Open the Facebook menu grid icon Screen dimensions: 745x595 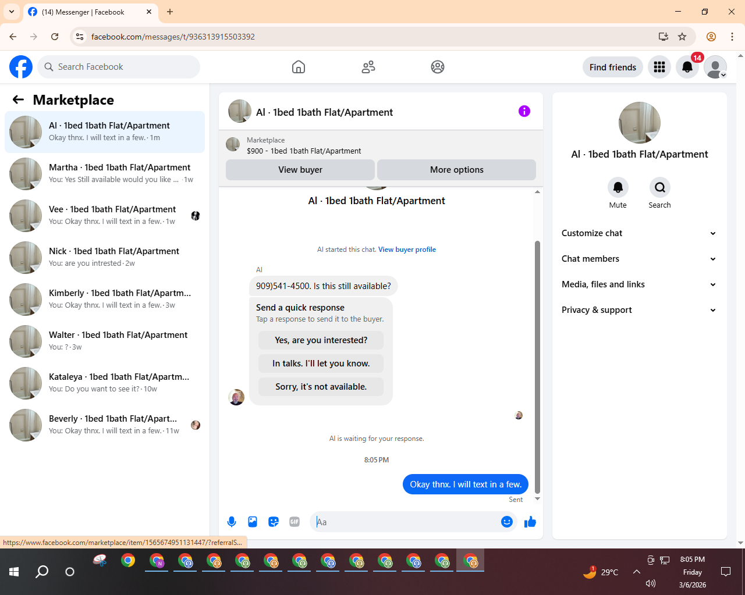point(659,67)
